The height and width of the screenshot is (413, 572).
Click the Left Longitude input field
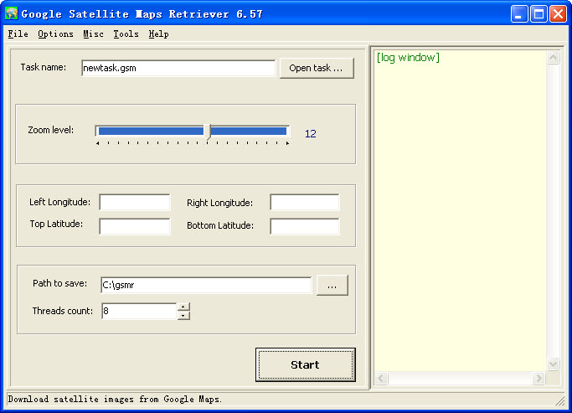pyautogui.click(x=135, y=203)
